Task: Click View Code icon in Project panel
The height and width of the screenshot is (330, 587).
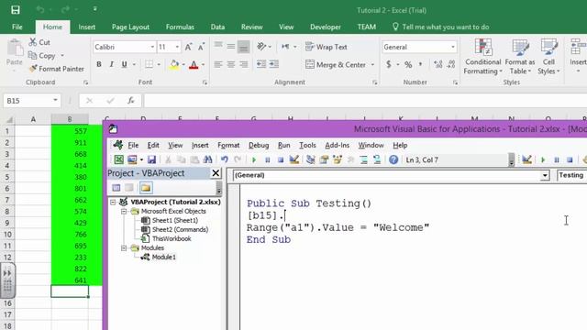Action: [116, 187]
